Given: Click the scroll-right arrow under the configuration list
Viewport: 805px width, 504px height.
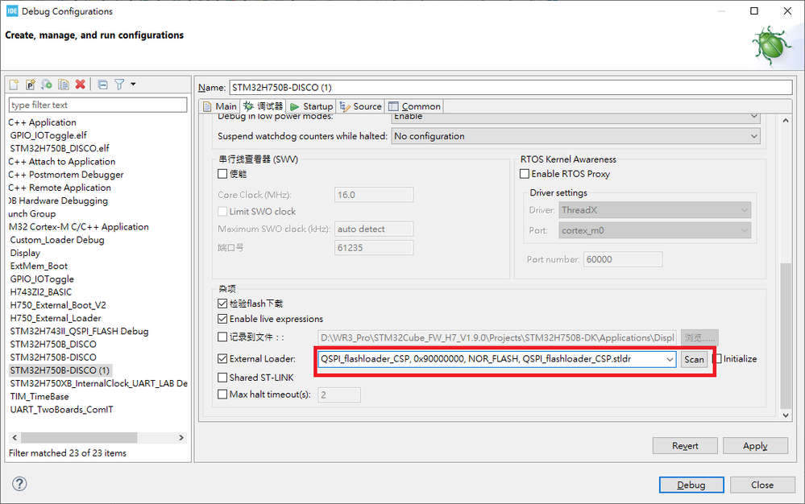Looking at the screenshot, I should pos(181,437).
